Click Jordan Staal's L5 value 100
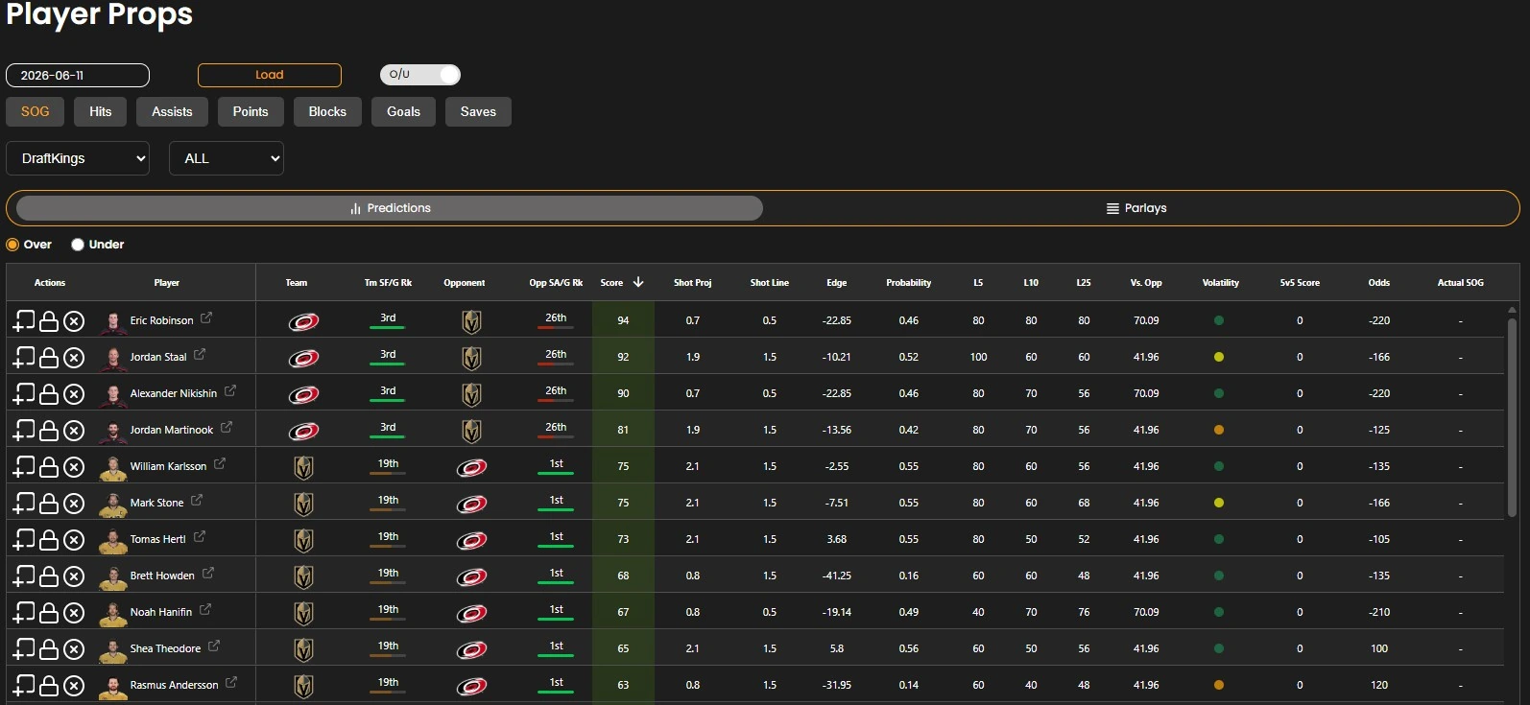1530x705 pixels. click(978, 357)
